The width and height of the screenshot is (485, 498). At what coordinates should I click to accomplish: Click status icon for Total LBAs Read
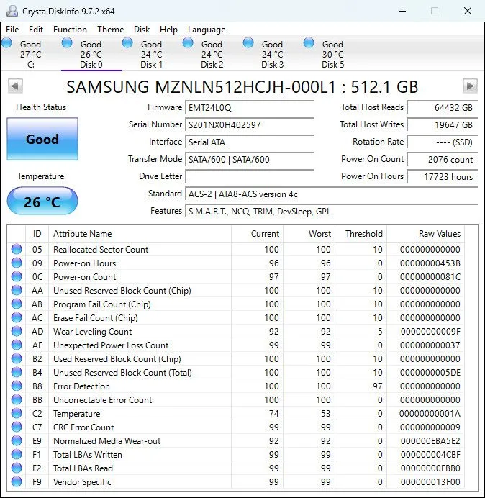coord(17,468)
